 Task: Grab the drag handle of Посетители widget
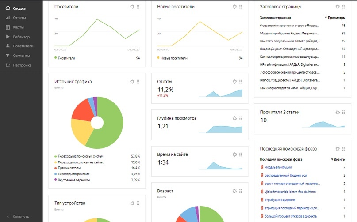[138, 7]
